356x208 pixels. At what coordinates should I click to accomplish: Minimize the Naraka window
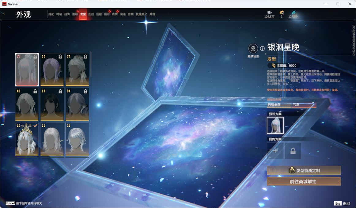(x=326, y=4)
